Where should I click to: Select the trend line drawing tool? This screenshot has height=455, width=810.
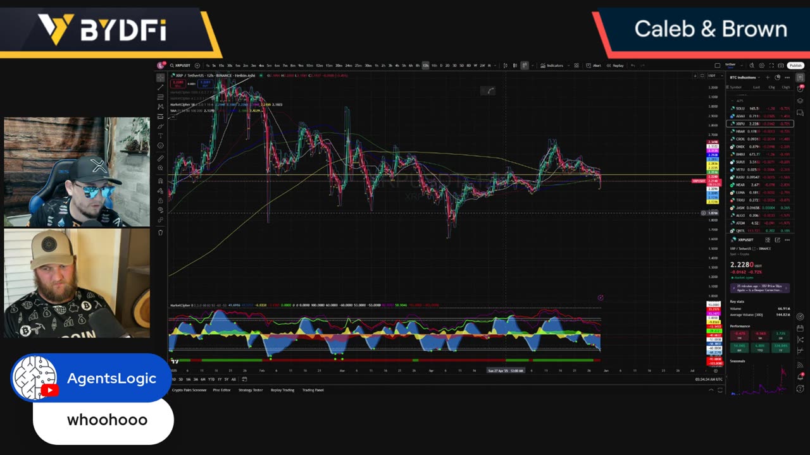click(160, 87)
